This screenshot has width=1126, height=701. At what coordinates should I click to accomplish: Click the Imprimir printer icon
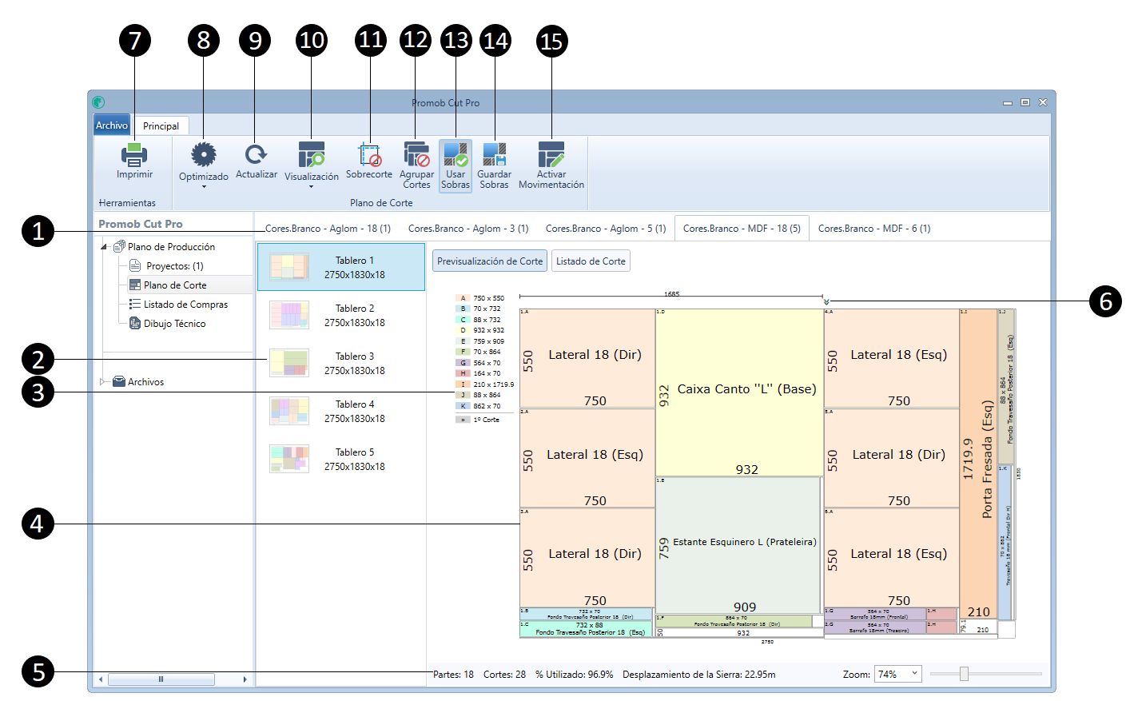tap(134, 154)
